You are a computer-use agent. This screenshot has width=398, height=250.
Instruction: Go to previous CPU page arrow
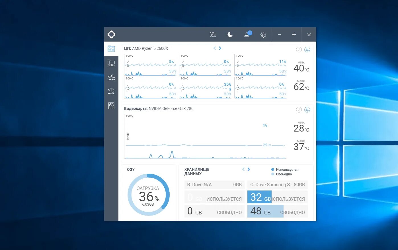(215, 48)
